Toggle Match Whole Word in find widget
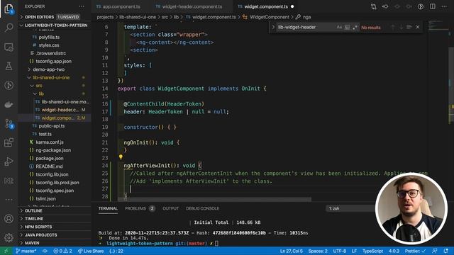Image resolution: width=454 pixels, height=255 pixels. [x=347, y=27]
